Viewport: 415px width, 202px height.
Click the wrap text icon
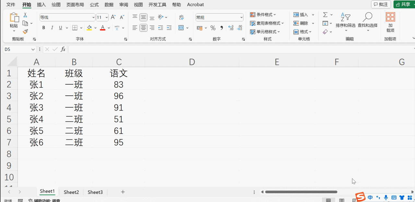click(182, 17)
